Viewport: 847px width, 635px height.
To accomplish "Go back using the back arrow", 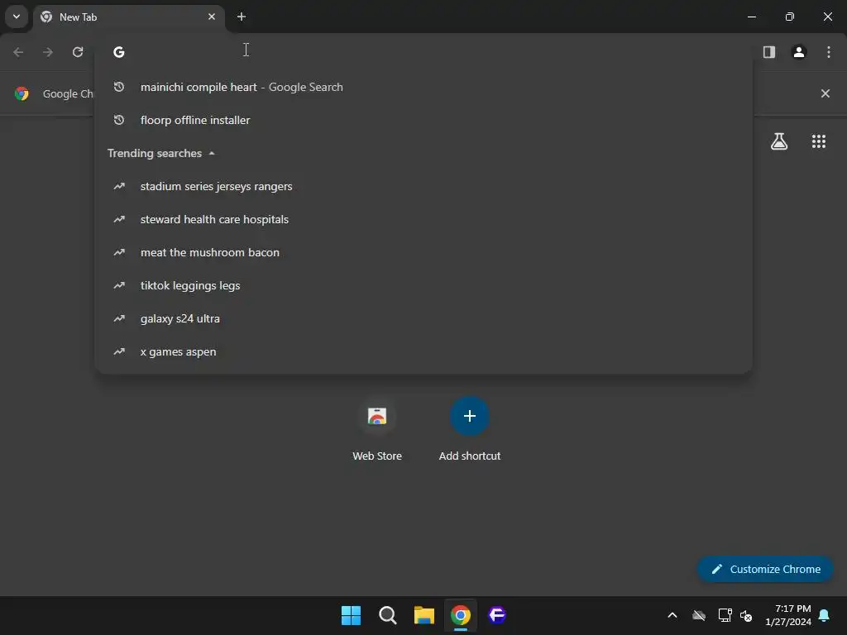I will click(18, 52).
